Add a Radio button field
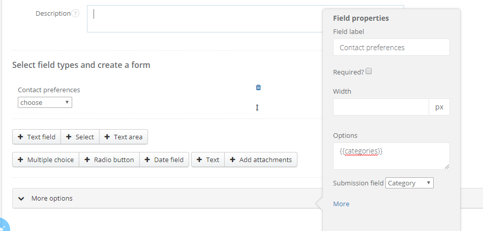Screen dimensions: 483x231 (x=109, y=160)
